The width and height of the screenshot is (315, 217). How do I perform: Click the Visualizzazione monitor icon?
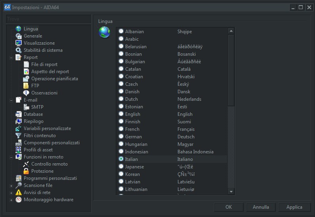click(19, 43)
